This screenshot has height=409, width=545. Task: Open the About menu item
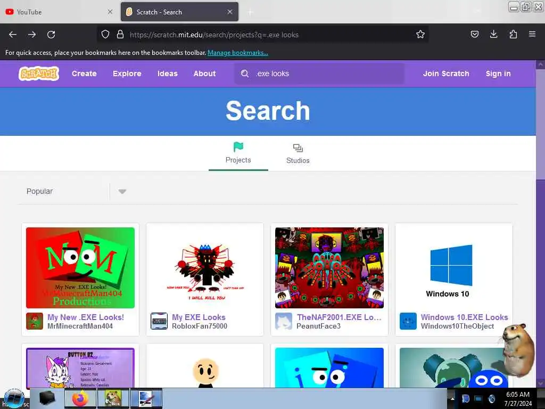click(x=205, y=73)
